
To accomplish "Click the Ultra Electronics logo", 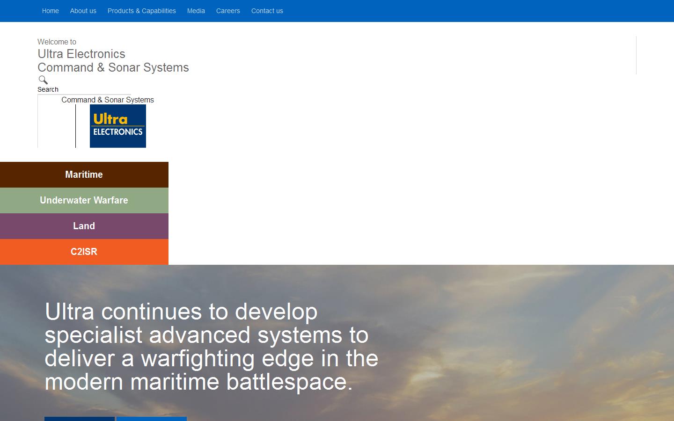I will point(117,126).
